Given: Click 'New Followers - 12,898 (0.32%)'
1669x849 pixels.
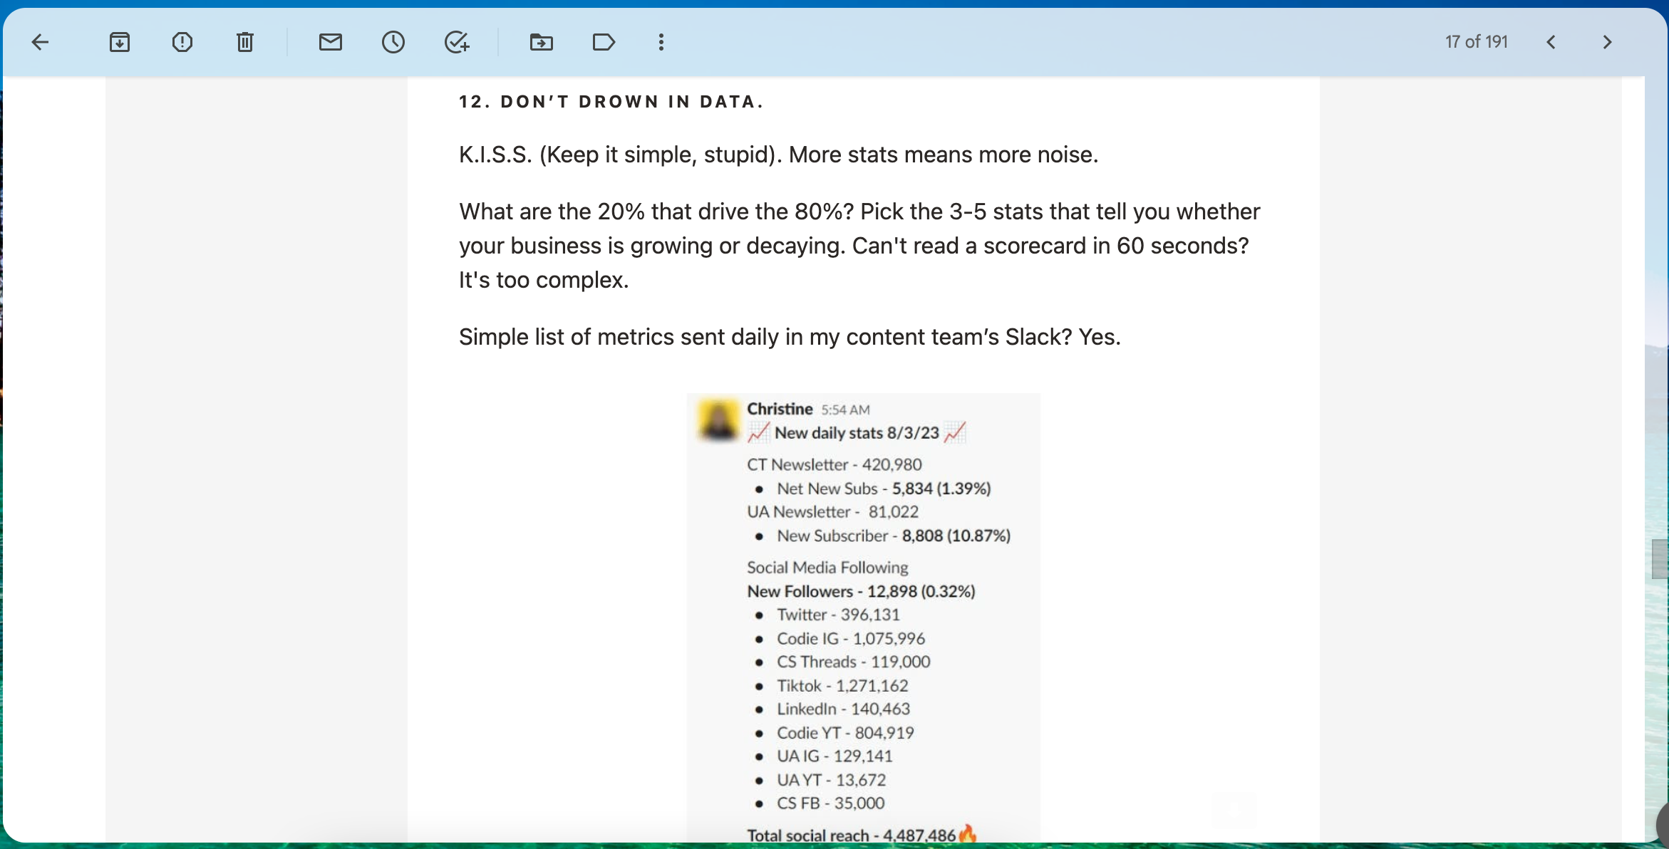Looking at the screenshot, I should coord(862,591).
